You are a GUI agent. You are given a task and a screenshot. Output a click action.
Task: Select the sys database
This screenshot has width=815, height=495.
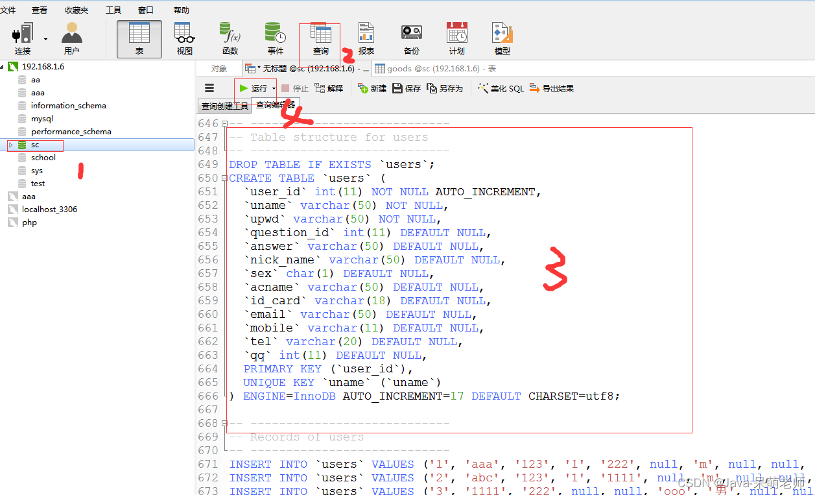click(36, 171)
